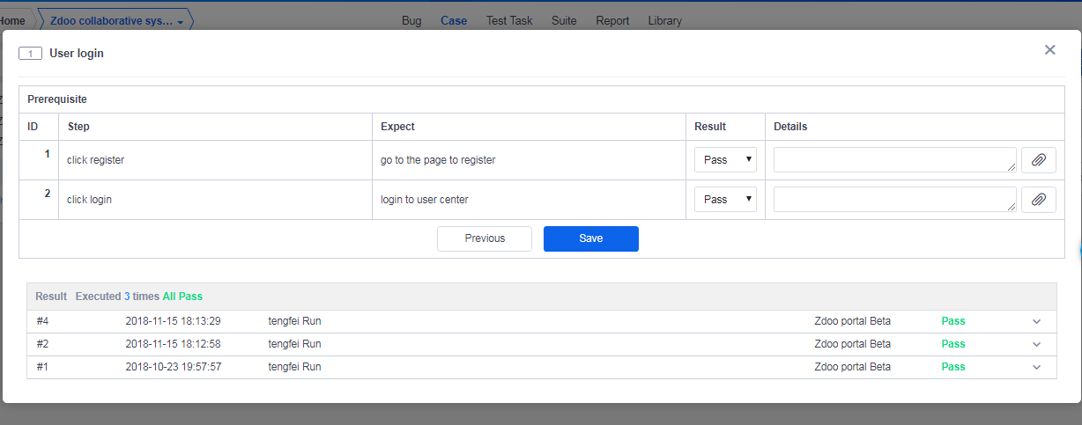Screen dimensions: 1082x425
Task: Open the Test Task tab
Action: pos(509,20)
